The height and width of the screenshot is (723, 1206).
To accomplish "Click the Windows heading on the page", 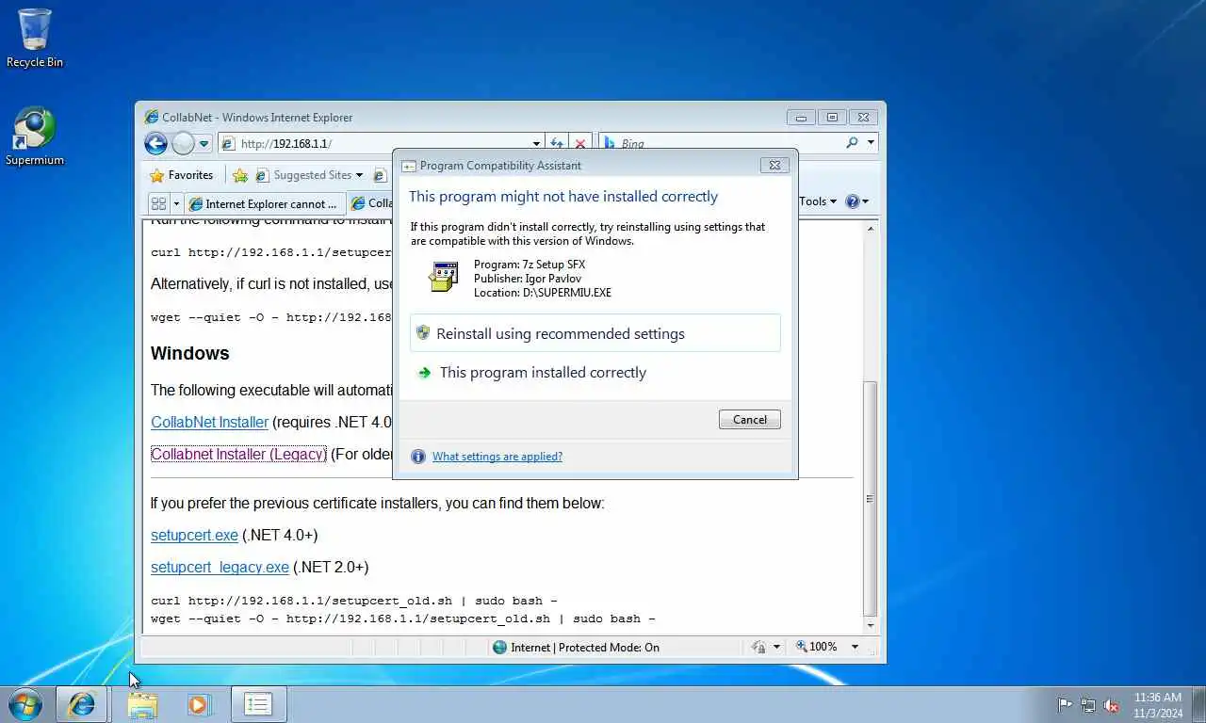I will tap(189, 353).
